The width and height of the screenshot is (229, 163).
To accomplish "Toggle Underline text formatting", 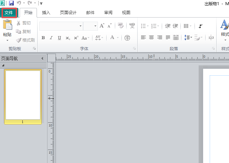I will pyautogui.click(x=59, y=38).
